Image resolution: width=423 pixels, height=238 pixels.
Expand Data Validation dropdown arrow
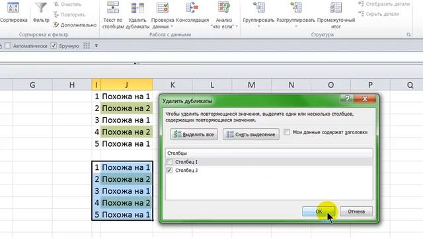coord(172,26)
